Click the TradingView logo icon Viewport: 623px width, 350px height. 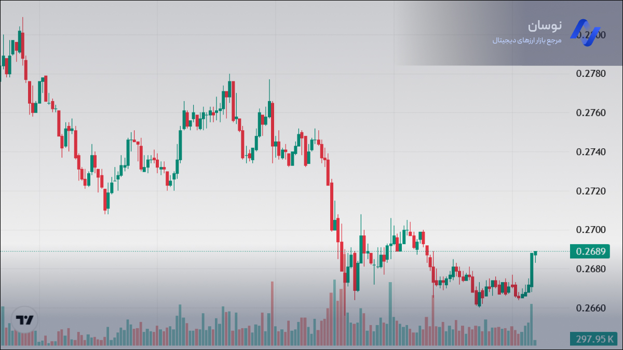24,319
